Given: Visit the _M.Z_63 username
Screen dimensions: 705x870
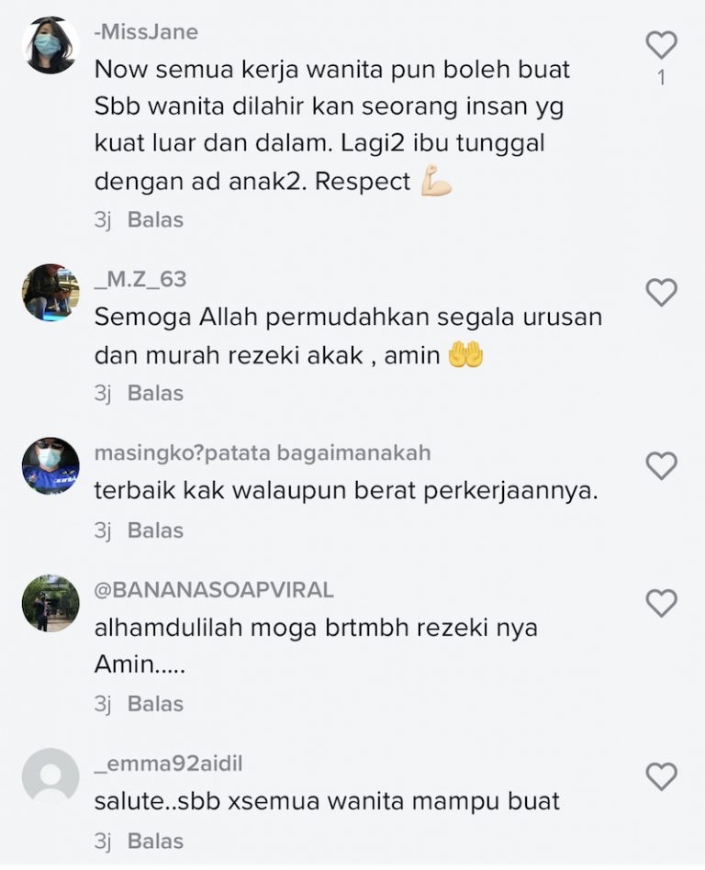Looking at the screenshot, I should tap(140, 280).
